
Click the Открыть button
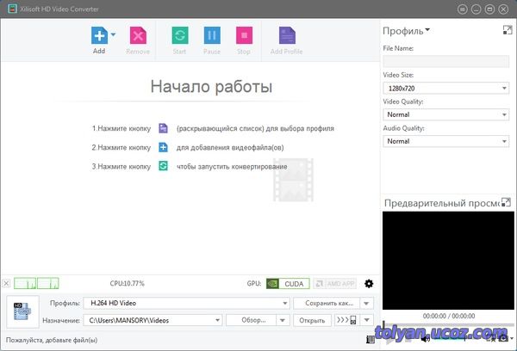tap(312, 320)
